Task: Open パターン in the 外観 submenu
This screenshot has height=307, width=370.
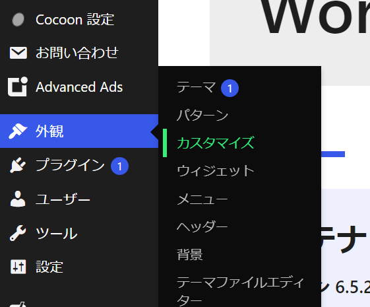Action: (x=202, y=116)
